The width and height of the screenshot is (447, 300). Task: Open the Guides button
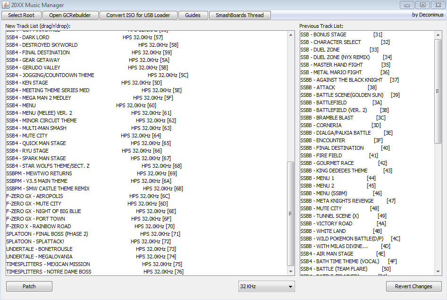[x=193, y=15]
